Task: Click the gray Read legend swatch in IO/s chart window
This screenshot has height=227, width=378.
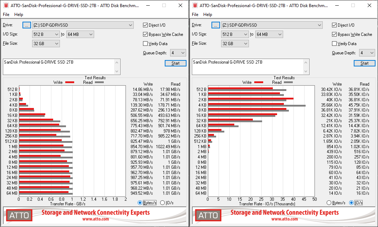Action: coord(288,82)
